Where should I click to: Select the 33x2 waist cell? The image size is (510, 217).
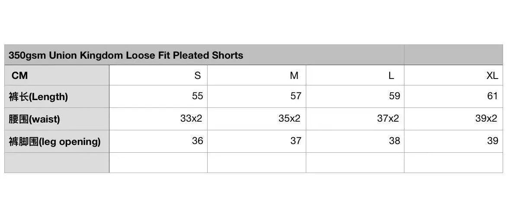191,119
